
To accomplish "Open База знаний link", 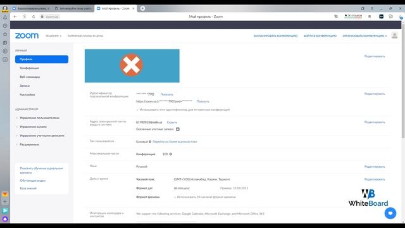I will pyautogui.click(x=28, y=189).
